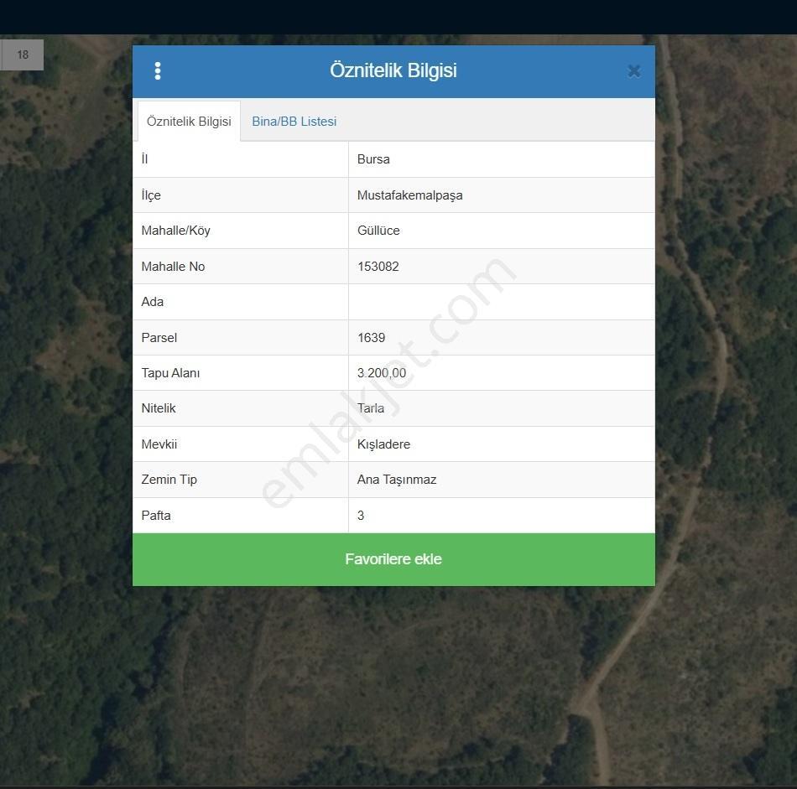Select the Güllüce neighborhood value
Image resolution: width=797 pixels, height=789 pixels.
point(378,231)
